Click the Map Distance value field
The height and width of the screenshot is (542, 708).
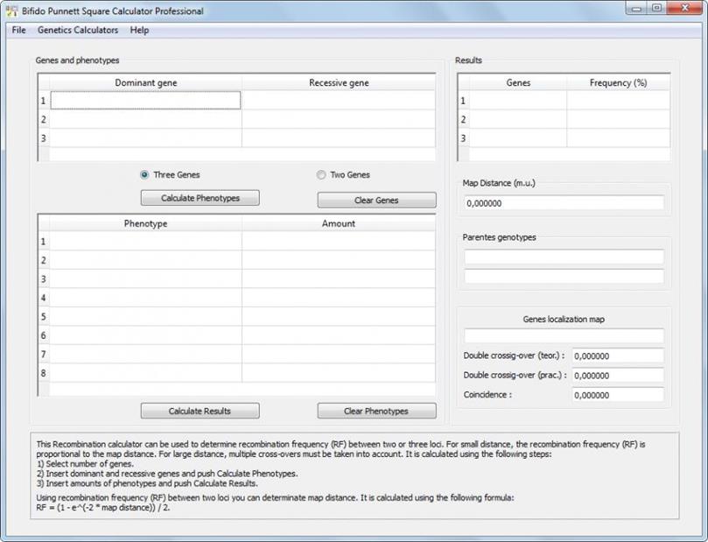coord(564,203)
